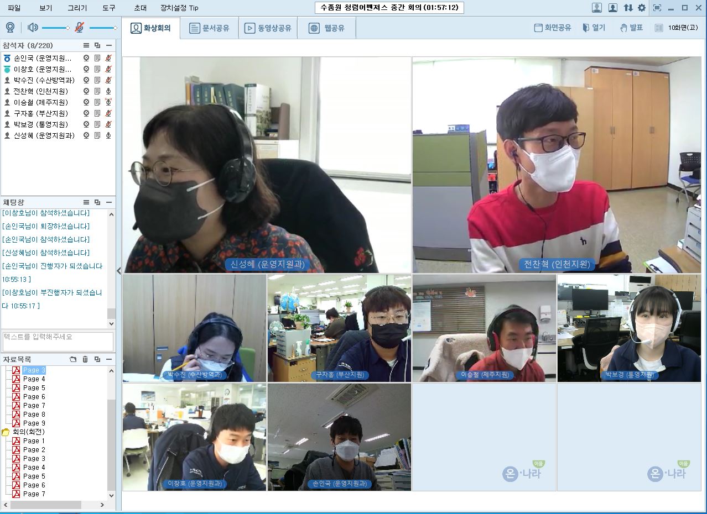Open settings via the gear icon

[642, 8]
